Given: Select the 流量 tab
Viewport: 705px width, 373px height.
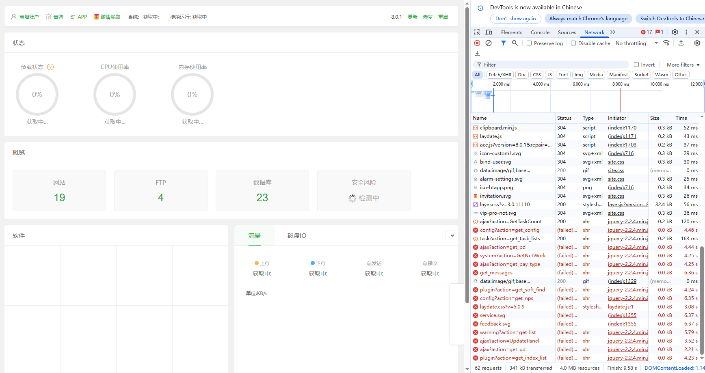Looking at the screenshot, I should (254, 235).
